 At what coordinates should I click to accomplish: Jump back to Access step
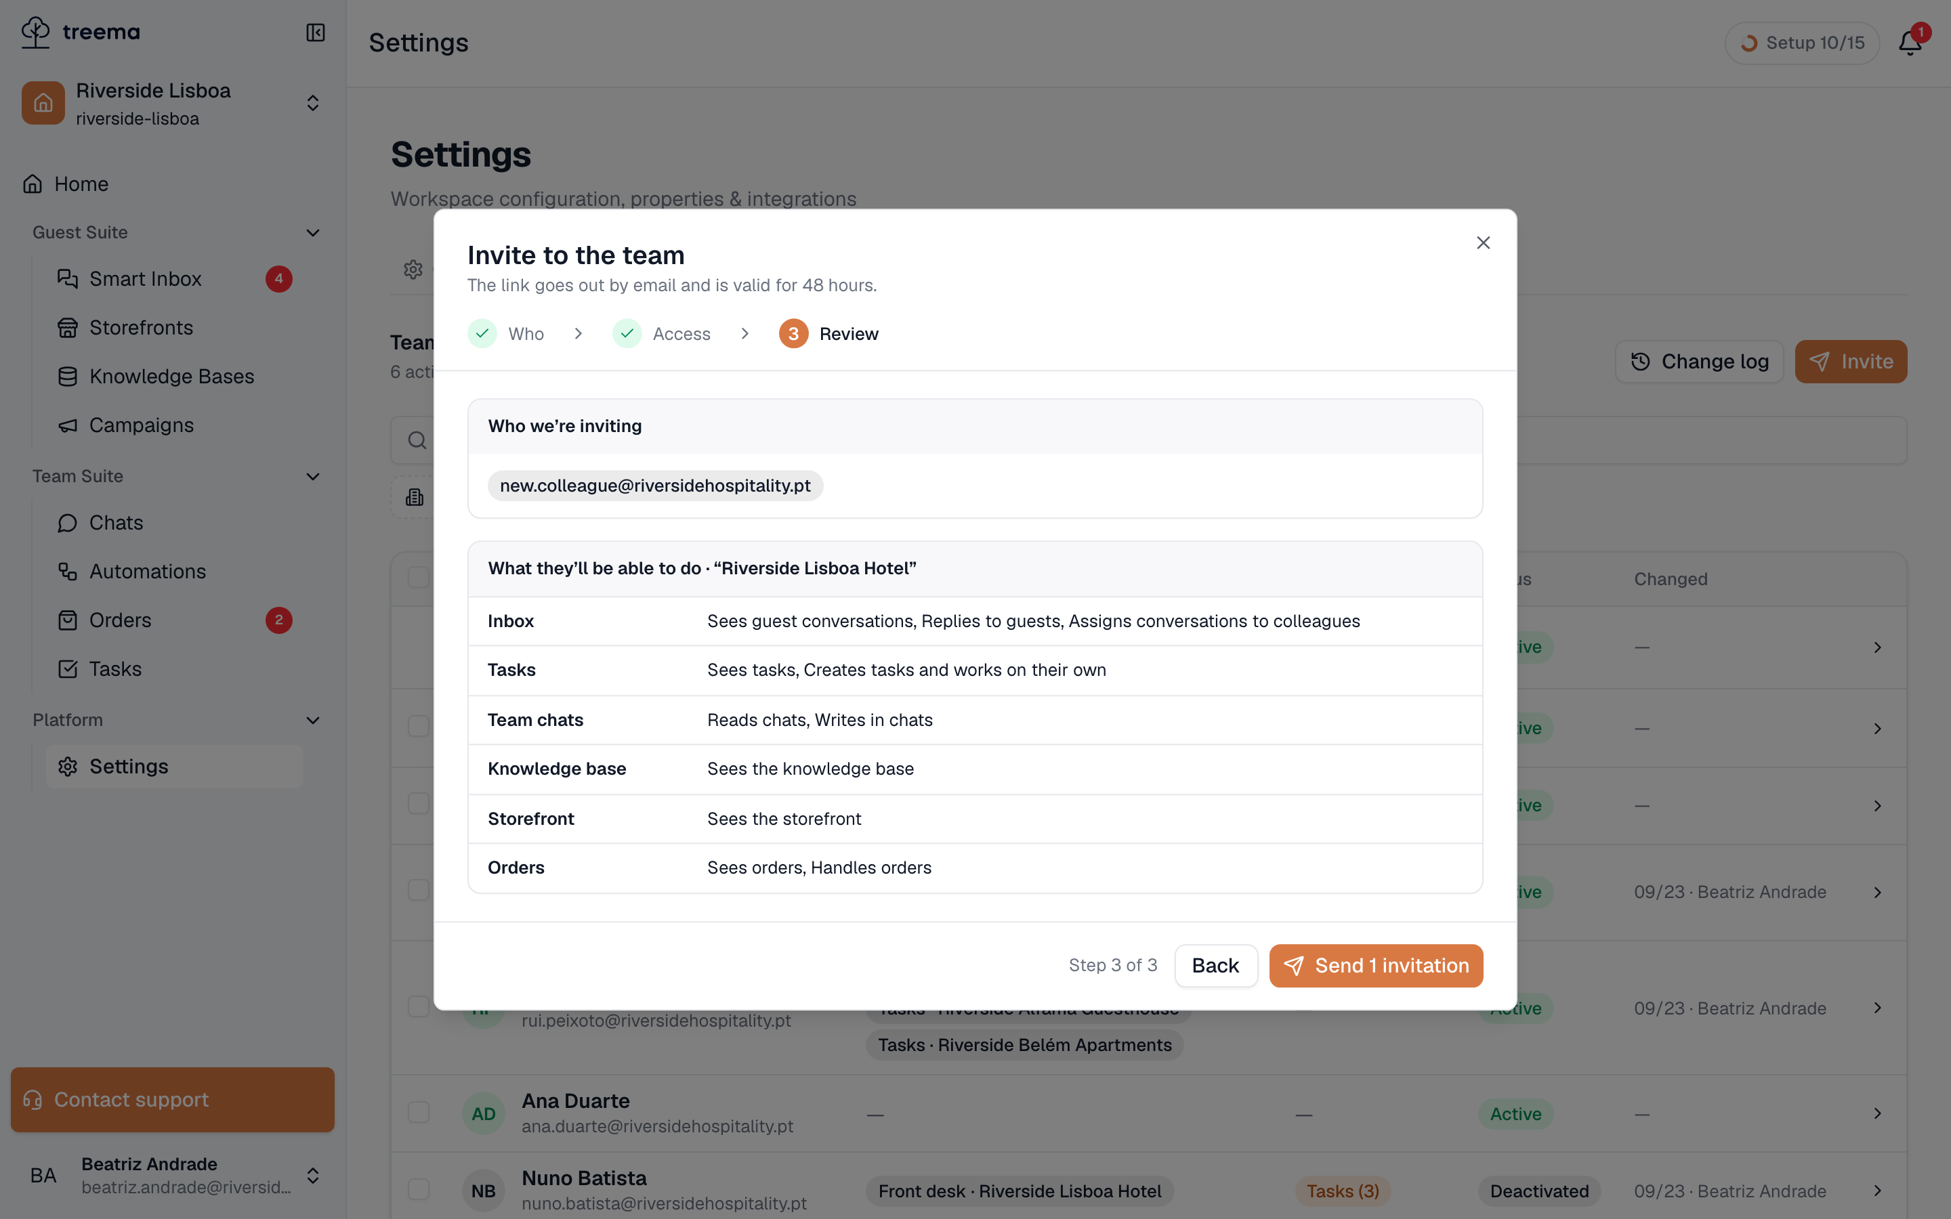tap(662, 334)
